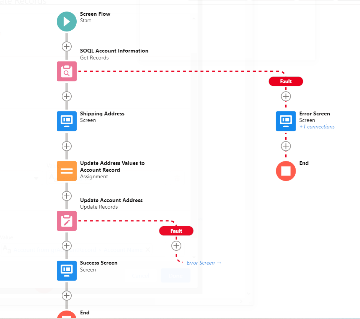
Task: Add element between Error Screen and End
Action: click(x=286, y=146)
